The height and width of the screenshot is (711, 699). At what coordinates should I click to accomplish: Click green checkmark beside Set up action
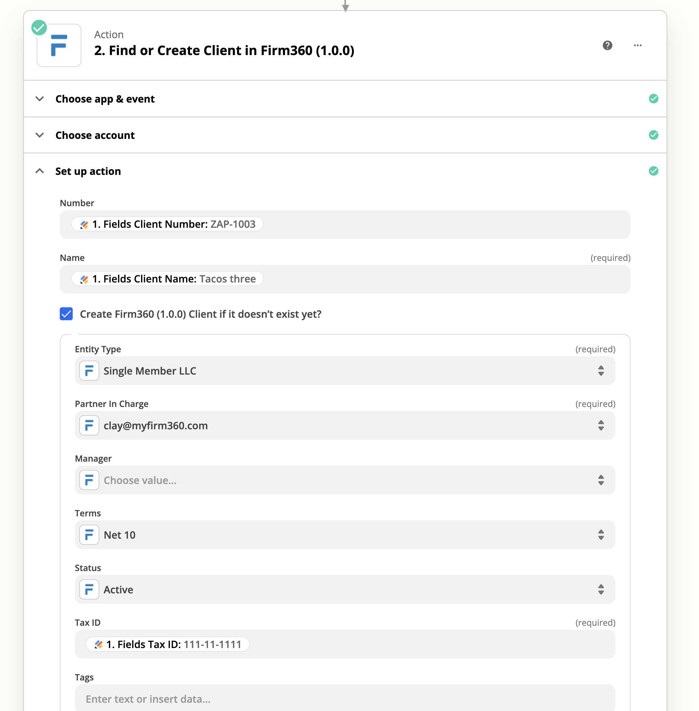(653, 171)
